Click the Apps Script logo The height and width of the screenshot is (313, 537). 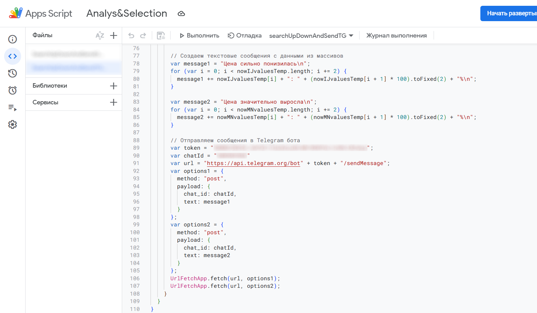coord(16,13)
